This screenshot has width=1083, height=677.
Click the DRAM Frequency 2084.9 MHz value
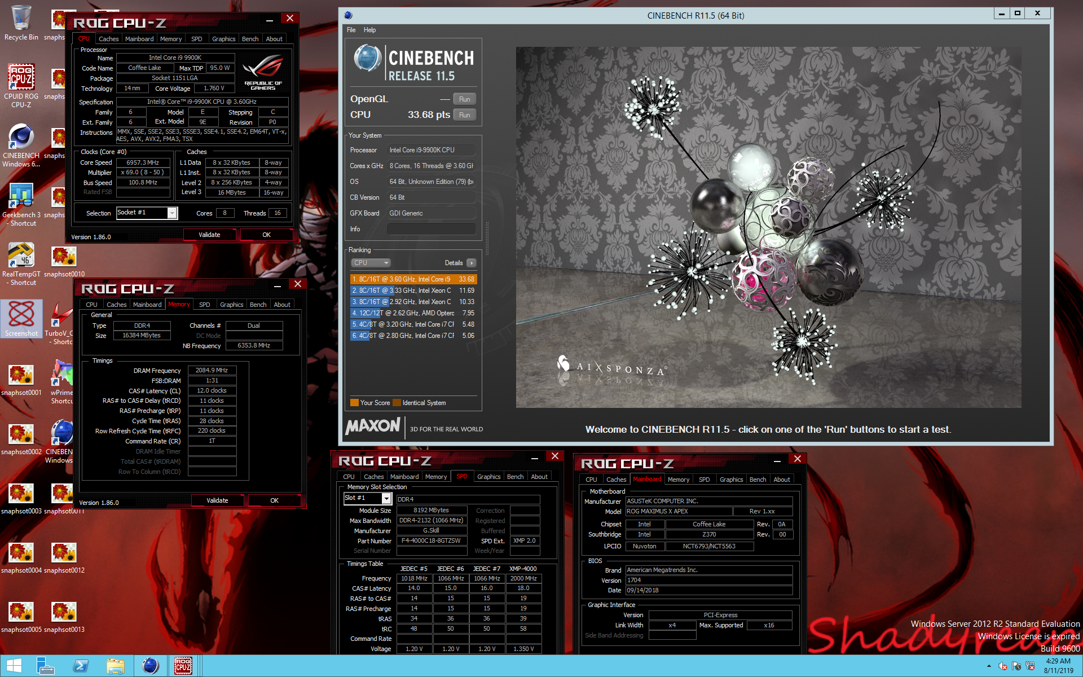point(212,371)
